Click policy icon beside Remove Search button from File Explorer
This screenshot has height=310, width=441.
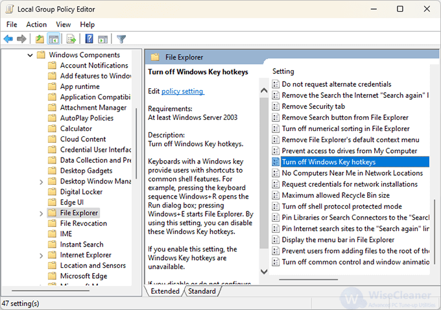point(276,117)
